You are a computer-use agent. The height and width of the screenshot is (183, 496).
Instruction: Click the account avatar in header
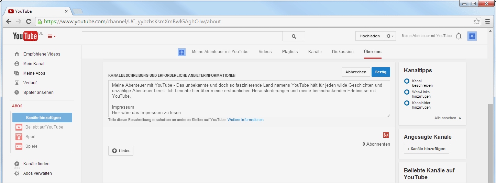click(472, 36)
